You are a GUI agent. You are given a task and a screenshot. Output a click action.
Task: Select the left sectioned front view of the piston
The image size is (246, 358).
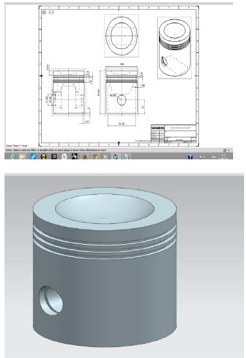(x=69, y=92)
